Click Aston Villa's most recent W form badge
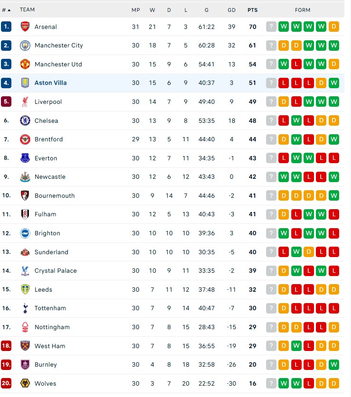 pyautogui.click(x=333, y=83)
